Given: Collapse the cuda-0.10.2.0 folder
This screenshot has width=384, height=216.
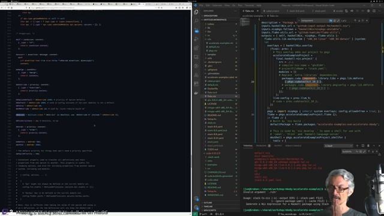Looking at the screenshot, I should (x=220, y=154).
